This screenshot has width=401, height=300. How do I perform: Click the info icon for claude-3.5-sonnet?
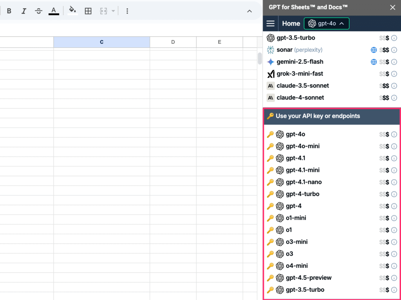click(x=394, y=86)
